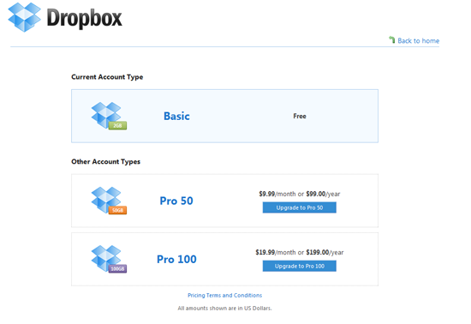This screenshot has height=324, width=471.
Task: Click the Basic 2GB box icon
Action: click(x=109, y=116)
